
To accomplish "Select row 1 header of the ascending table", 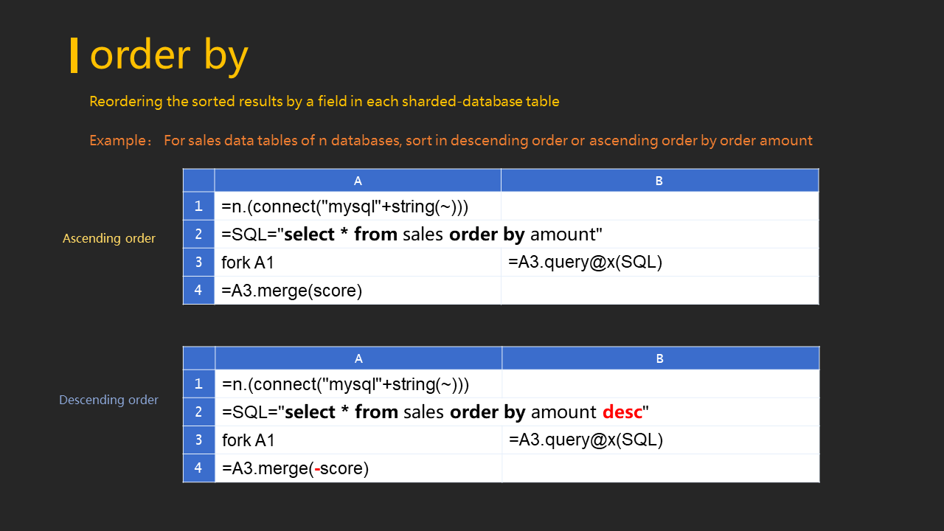I will tap(198, 206).
